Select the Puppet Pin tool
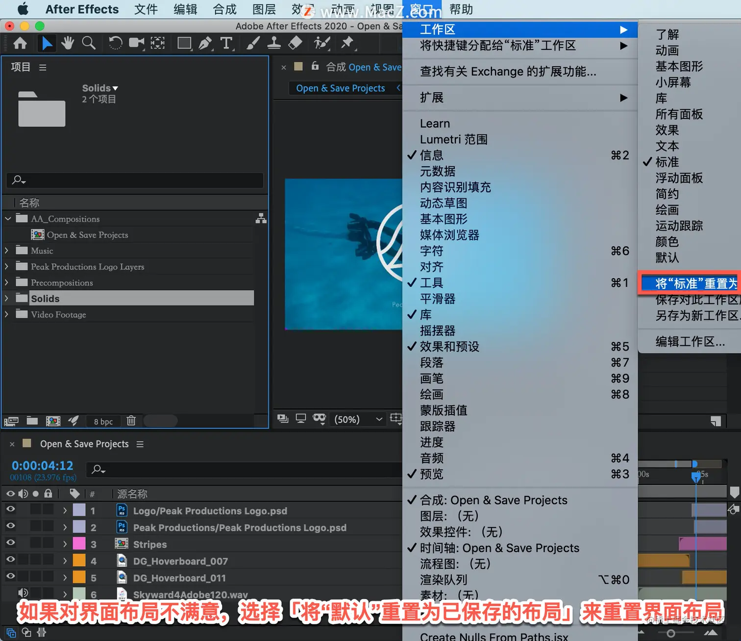 point(347,43)
